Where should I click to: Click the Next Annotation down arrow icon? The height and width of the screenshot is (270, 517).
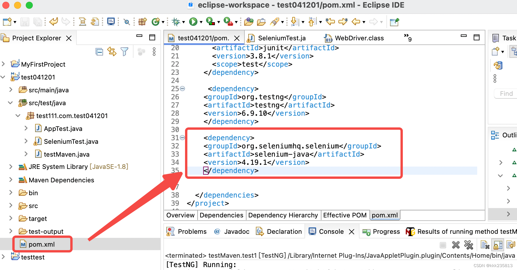click(295, 22)
